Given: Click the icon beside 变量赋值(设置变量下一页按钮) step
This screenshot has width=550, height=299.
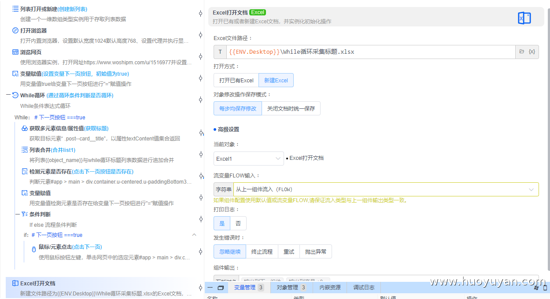Looking at the screenshot, I should tap(15, 74).
